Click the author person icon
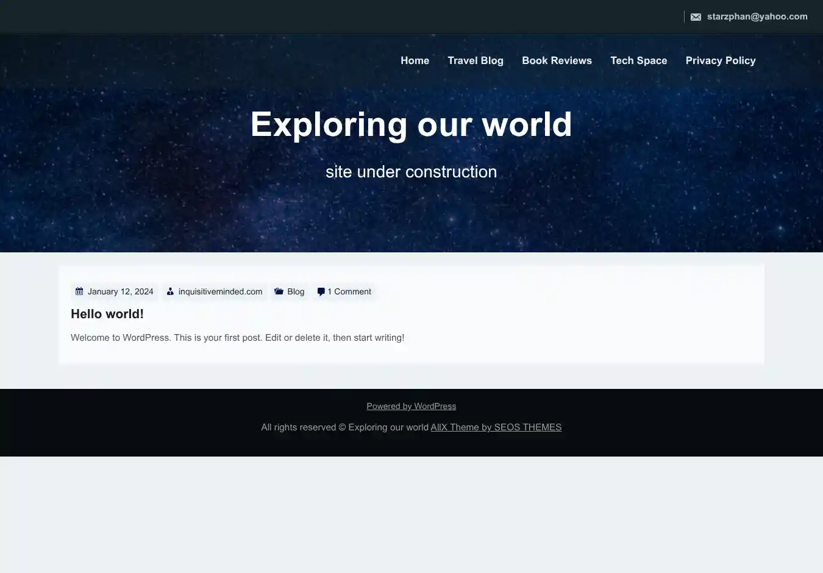The image size is (823, 573). click(170, 291)
